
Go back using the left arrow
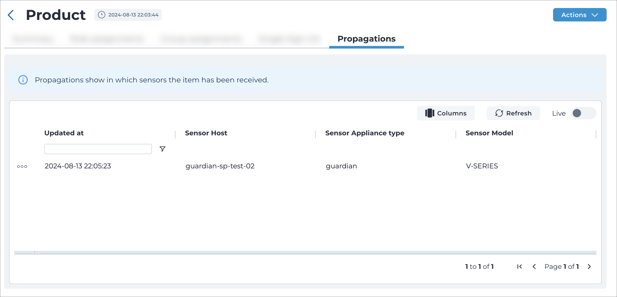click(11, 15)
